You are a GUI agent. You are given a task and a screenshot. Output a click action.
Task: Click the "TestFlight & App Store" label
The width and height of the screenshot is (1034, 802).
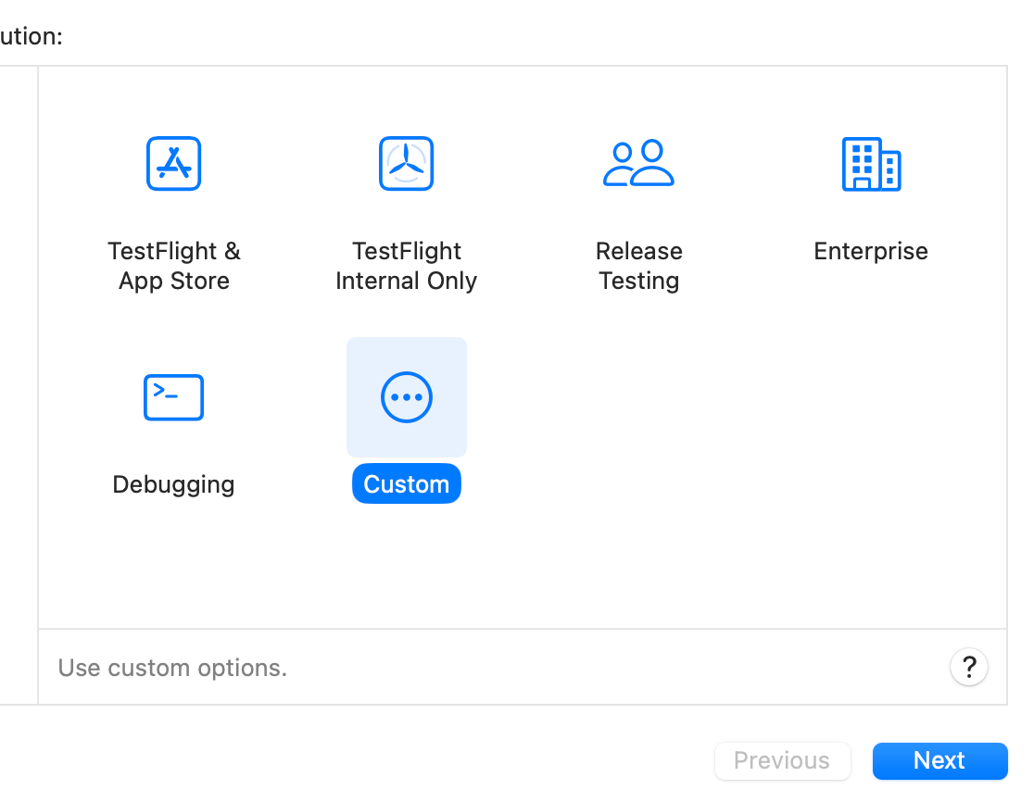click(x=173, y=266)
